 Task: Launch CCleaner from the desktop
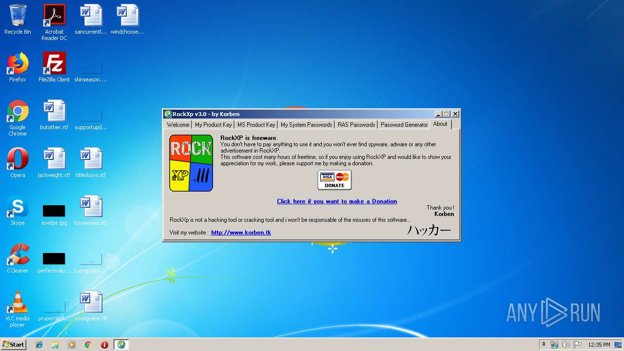click(x=18, y=258)
